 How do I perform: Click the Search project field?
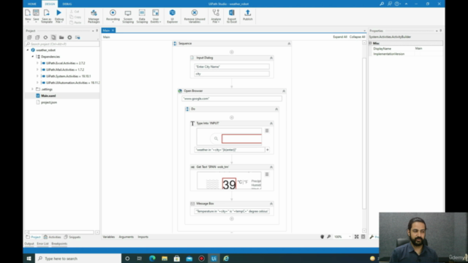coord(62,44)
